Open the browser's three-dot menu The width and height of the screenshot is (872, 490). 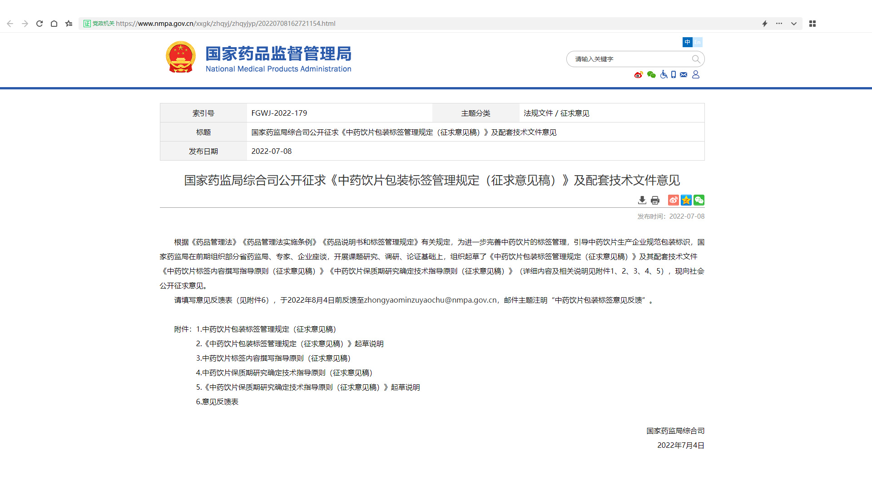(x=778, y=23)
